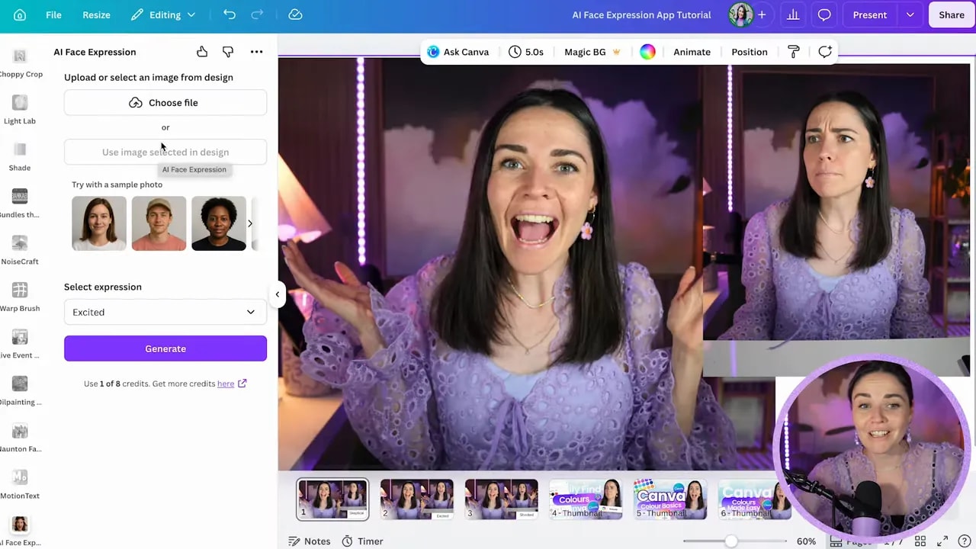Open the Warp Brush app
This screenshot has height=549, width=976.
tap(20, 297)
